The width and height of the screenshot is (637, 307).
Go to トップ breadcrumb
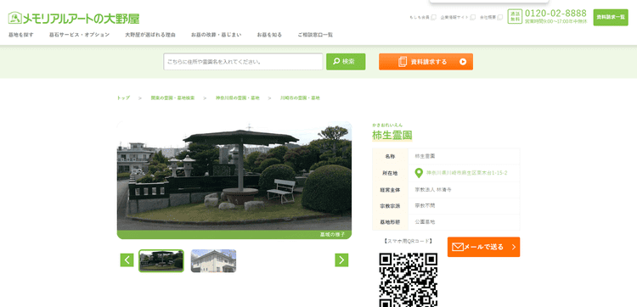(x=123, y=98)
